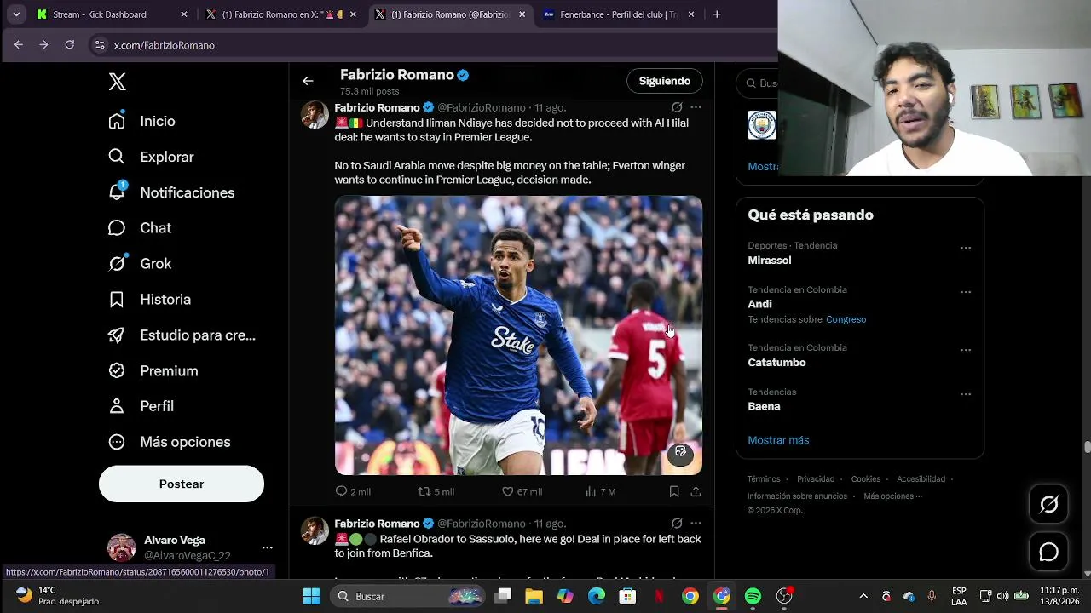Image resolution: width=1091 pixels, height=613 pixels.
Task: Expand the tab search dropdown
Action: (x=16, y=14)
